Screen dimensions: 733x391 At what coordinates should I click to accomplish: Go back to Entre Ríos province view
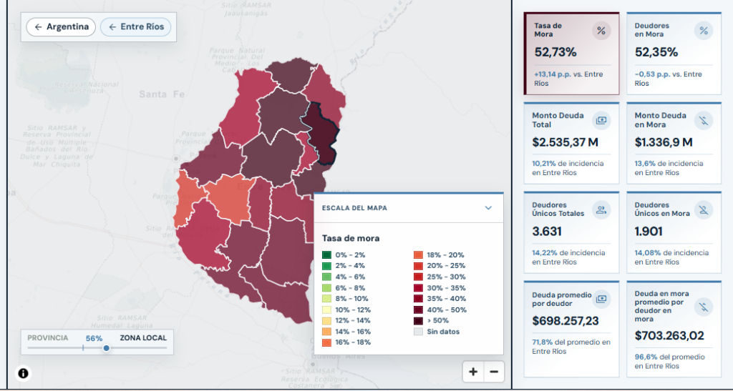pyautogui.click(x=135, y=27)
